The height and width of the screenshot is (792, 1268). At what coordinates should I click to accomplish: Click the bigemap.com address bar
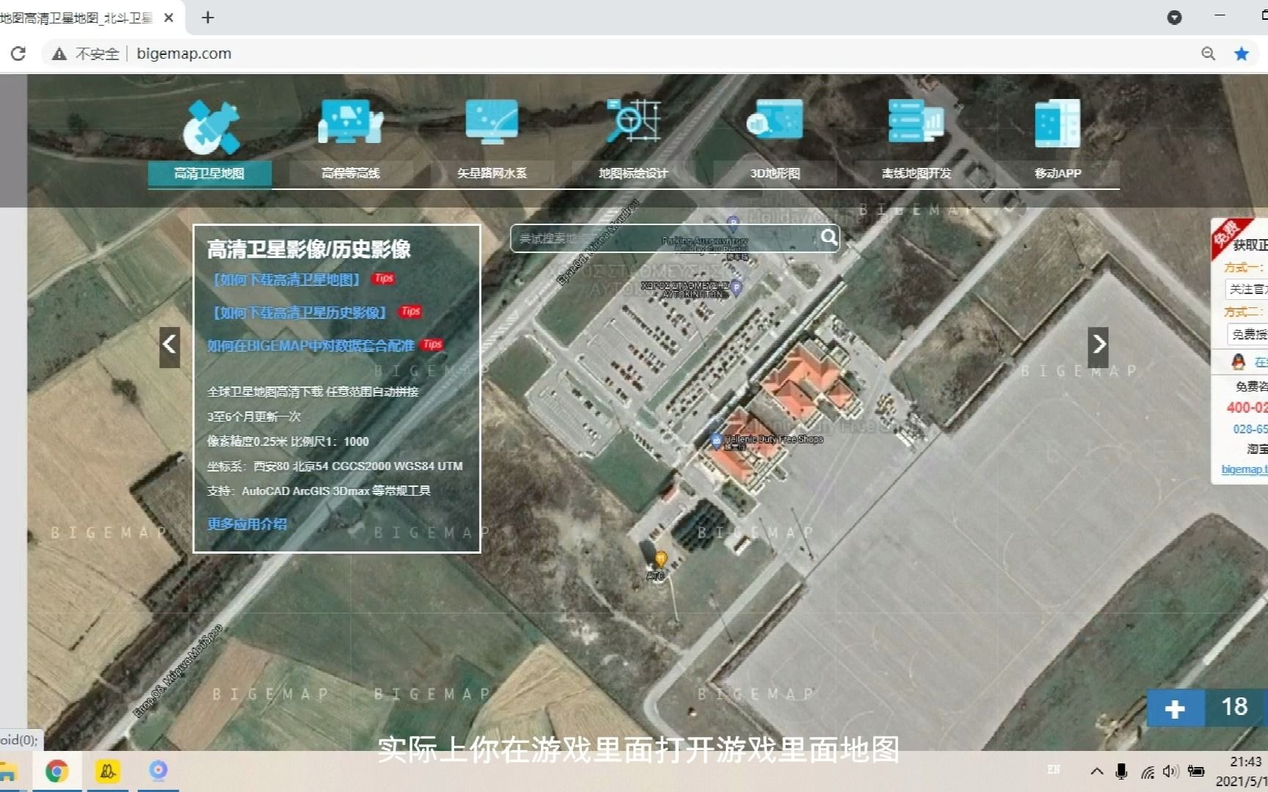(x=183, y=54)
